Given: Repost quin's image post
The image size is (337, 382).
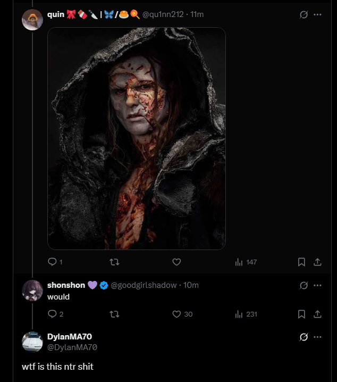Looking at the screenshot, I should (114, 262).
